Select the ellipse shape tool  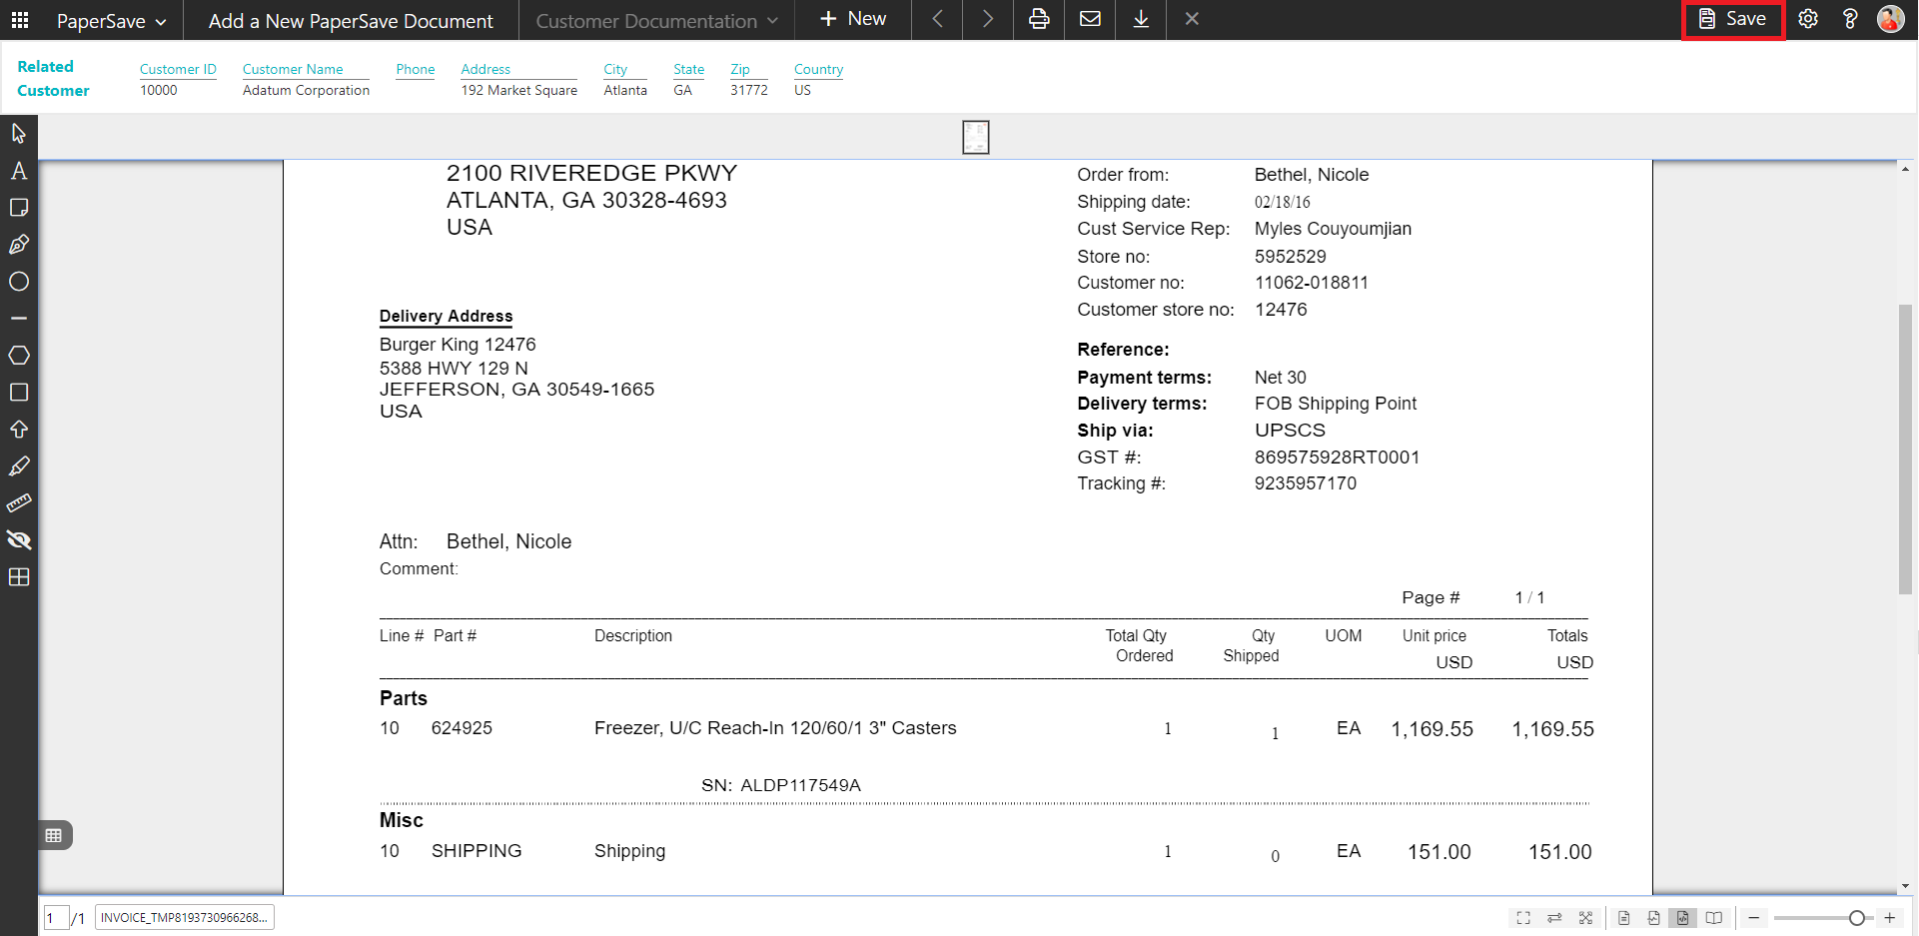tap(19, 282)
